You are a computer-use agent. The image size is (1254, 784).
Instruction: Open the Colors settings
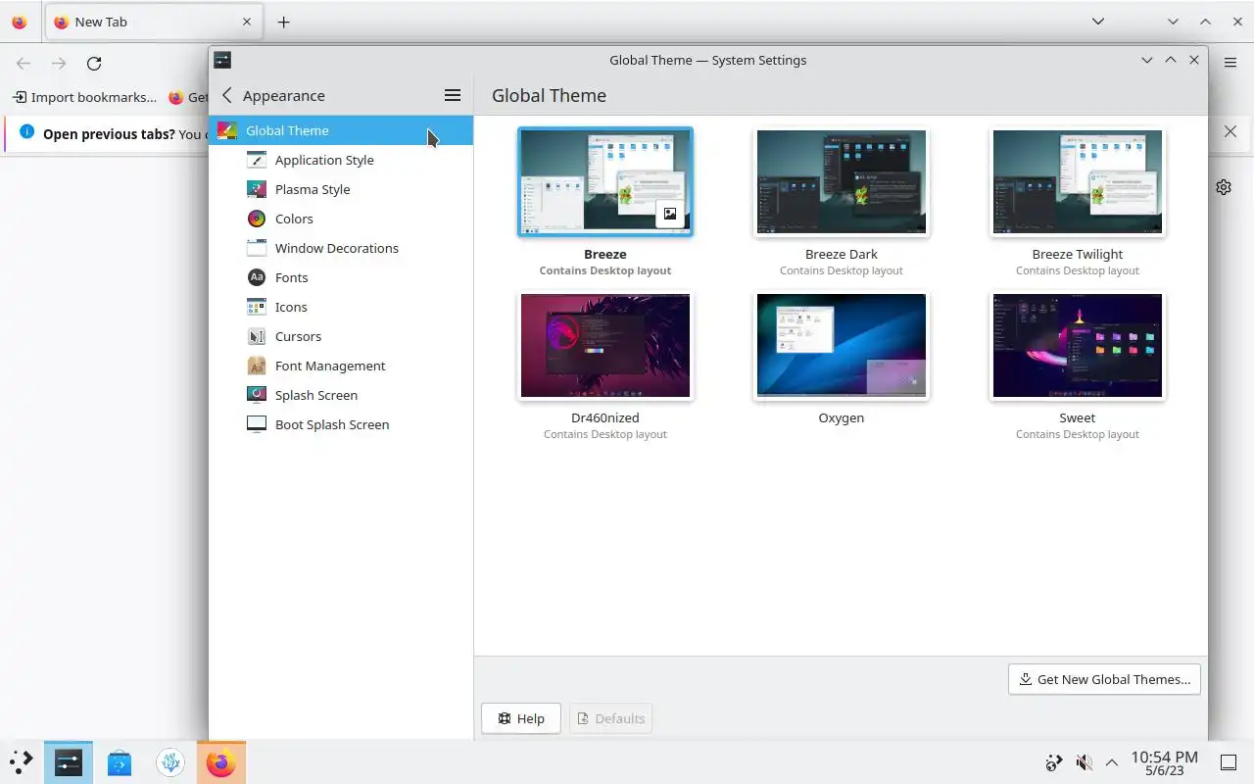point(341,219)
